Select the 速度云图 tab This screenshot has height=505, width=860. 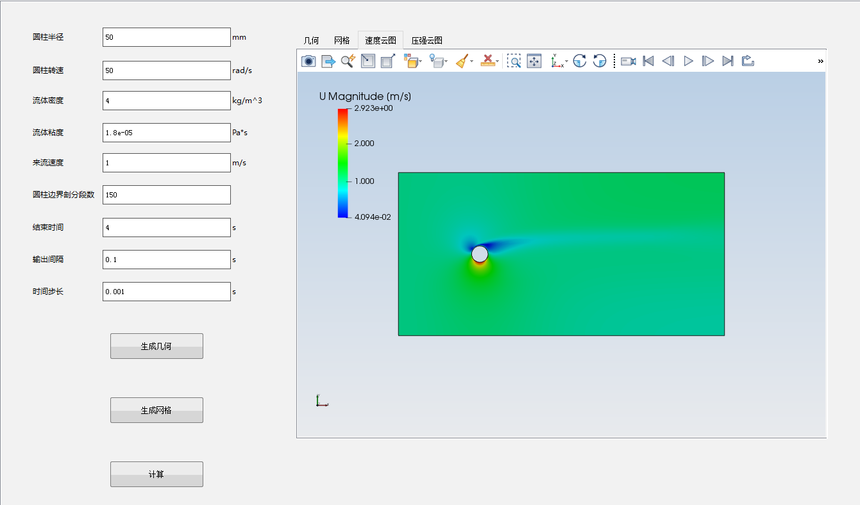point(381,40)
